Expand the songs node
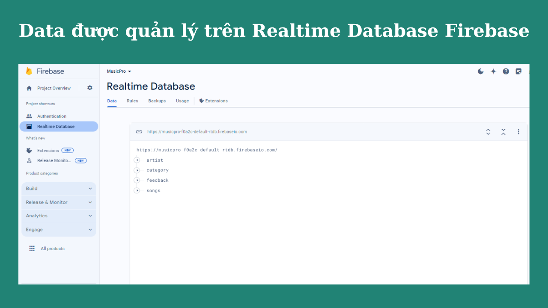The image size is (548, 308). coord(137,191)
